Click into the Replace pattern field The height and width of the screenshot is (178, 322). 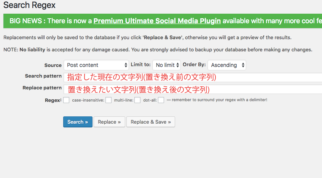tap(193, 90)
